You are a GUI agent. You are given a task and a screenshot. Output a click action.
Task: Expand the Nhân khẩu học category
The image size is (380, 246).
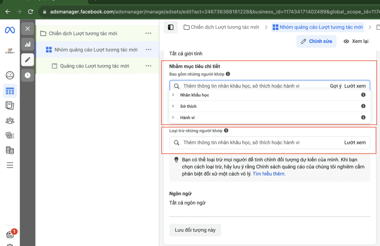[173, 95]
